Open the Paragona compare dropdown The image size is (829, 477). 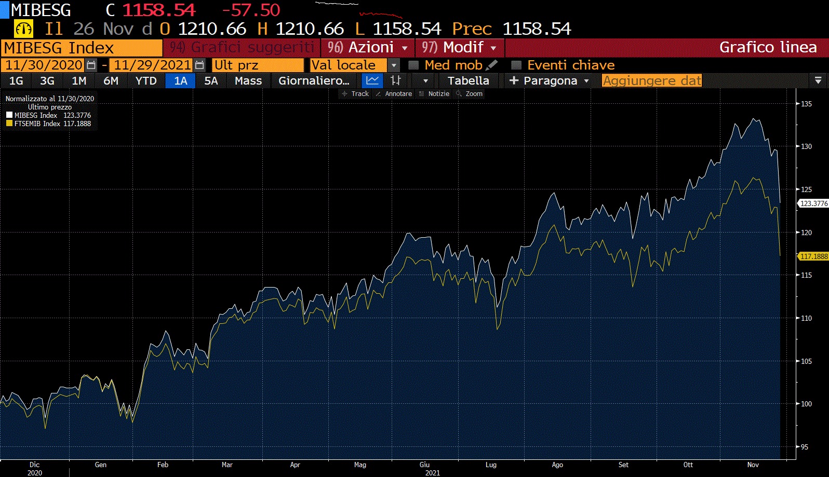(550, 80)
